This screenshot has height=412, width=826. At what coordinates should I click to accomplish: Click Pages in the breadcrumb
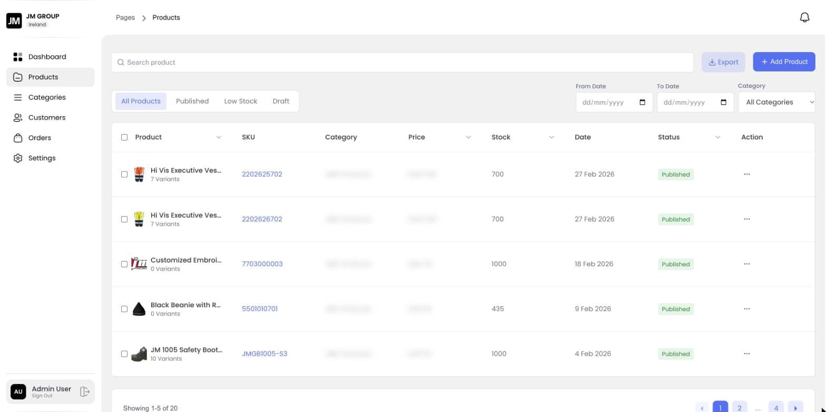(x=125, y=17)
